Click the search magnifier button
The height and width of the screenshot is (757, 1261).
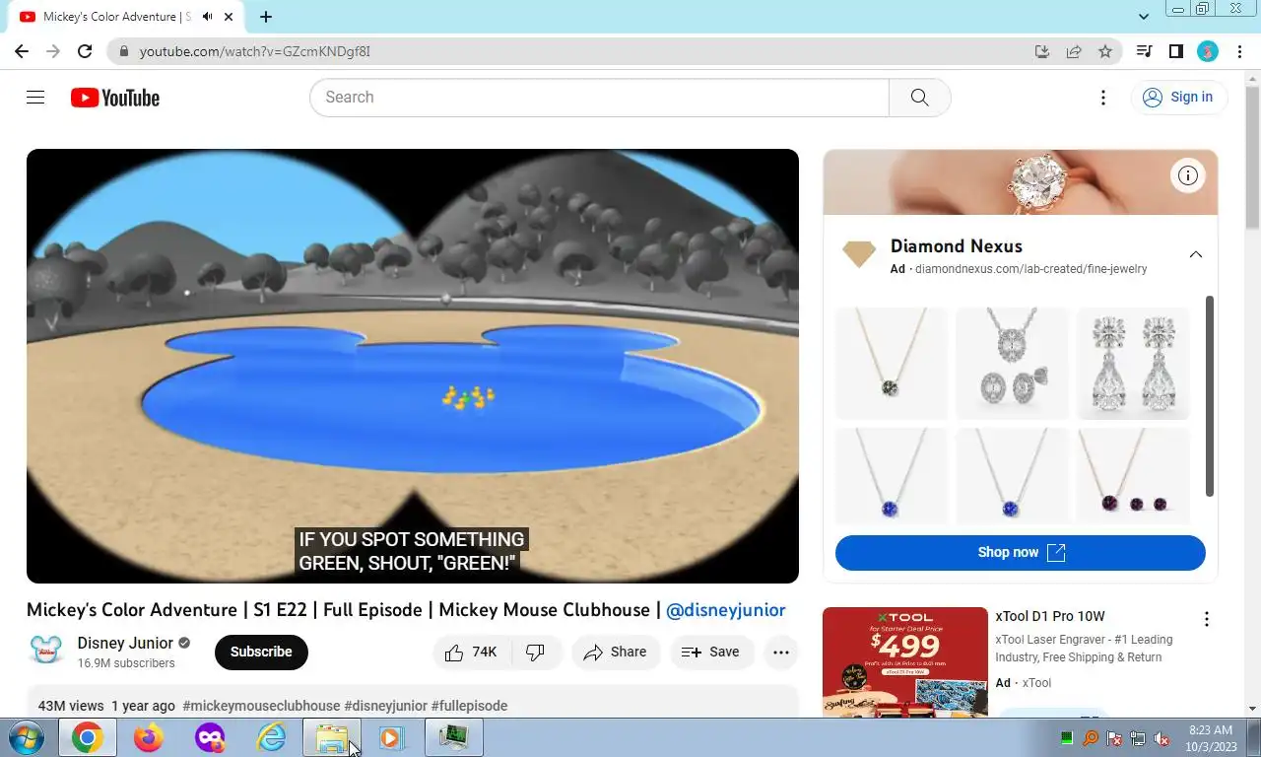[919, 98]
